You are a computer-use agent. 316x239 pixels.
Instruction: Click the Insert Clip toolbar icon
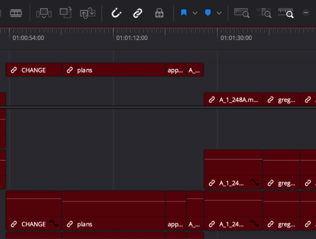click(x=44, y=13)
